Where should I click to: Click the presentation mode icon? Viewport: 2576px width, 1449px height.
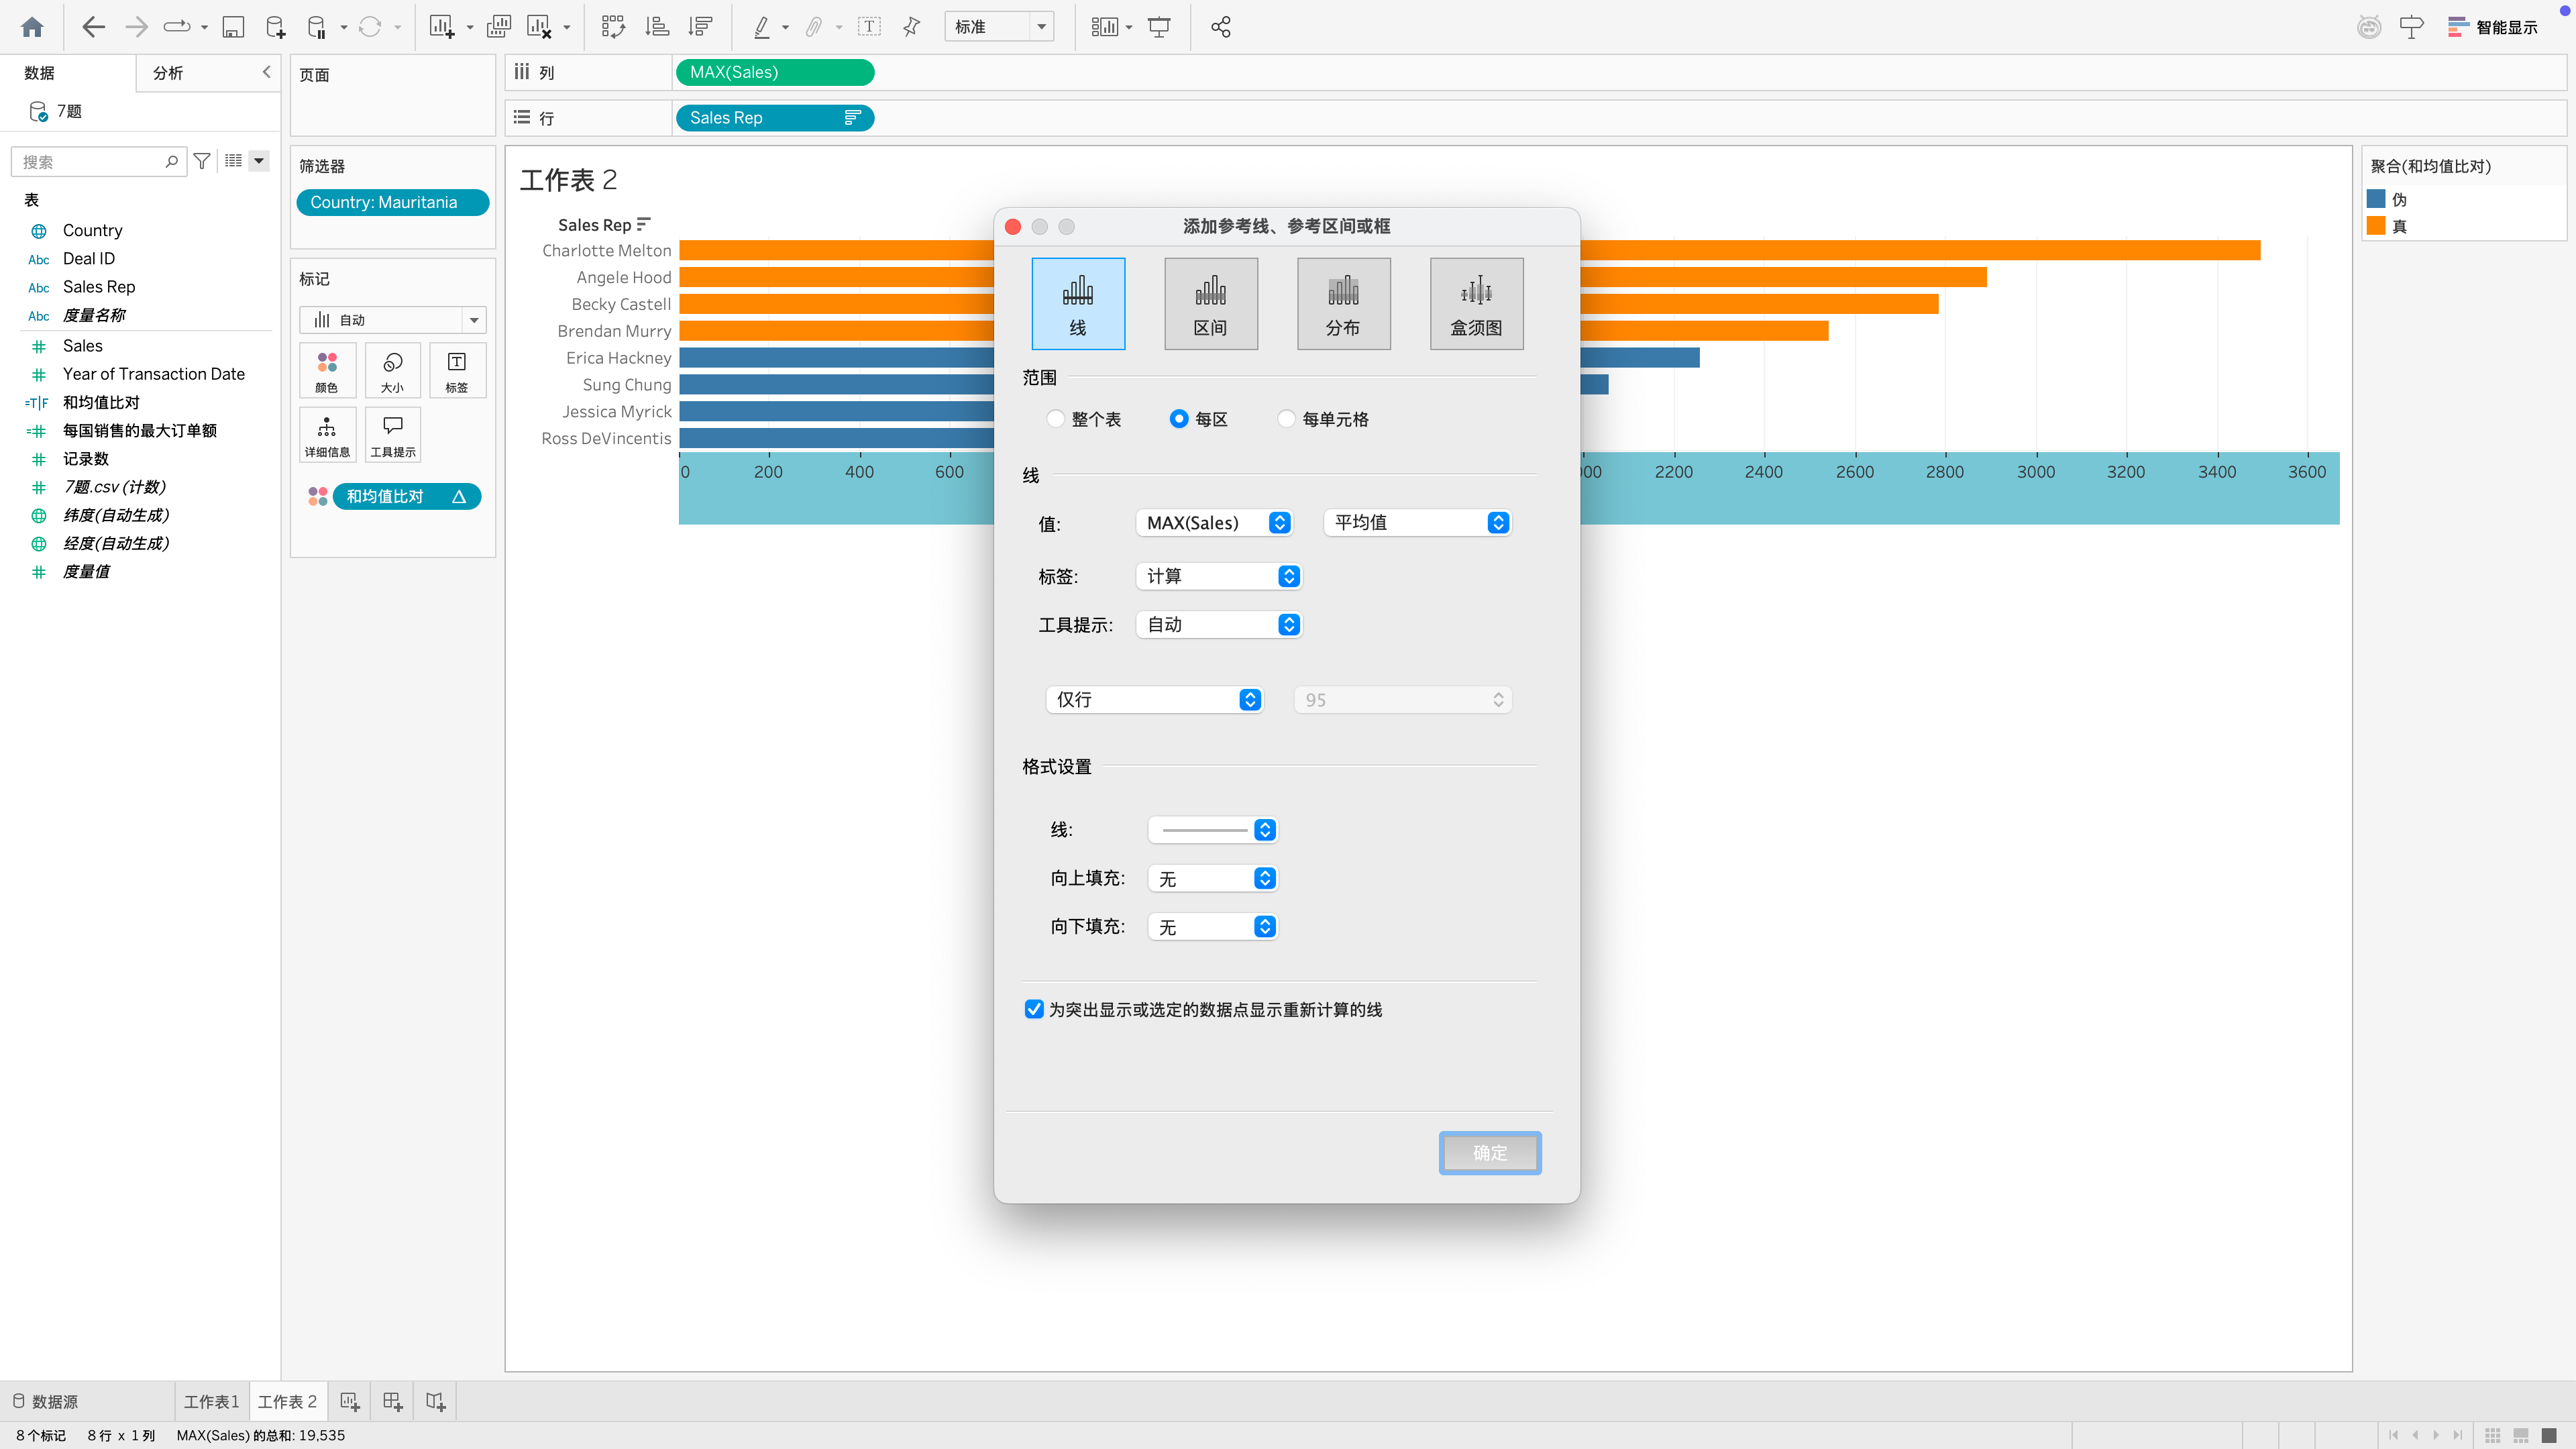pyautogui.click(x=1159, y=27)
